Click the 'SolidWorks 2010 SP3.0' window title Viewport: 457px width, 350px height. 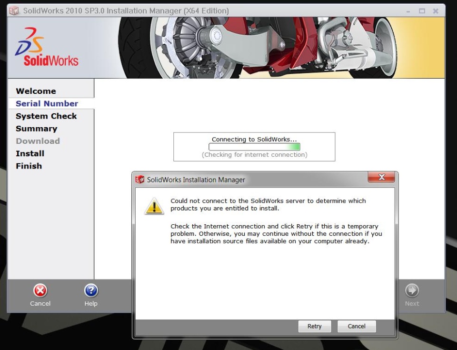click(x=126, y=11)
